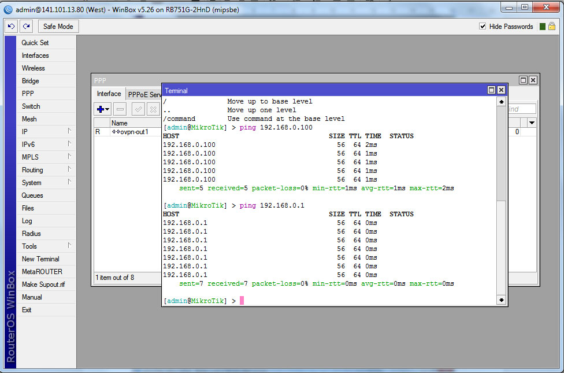Click the checkmark Enable button in PPP
Screen dimensions: 564x373
point(138,109)
